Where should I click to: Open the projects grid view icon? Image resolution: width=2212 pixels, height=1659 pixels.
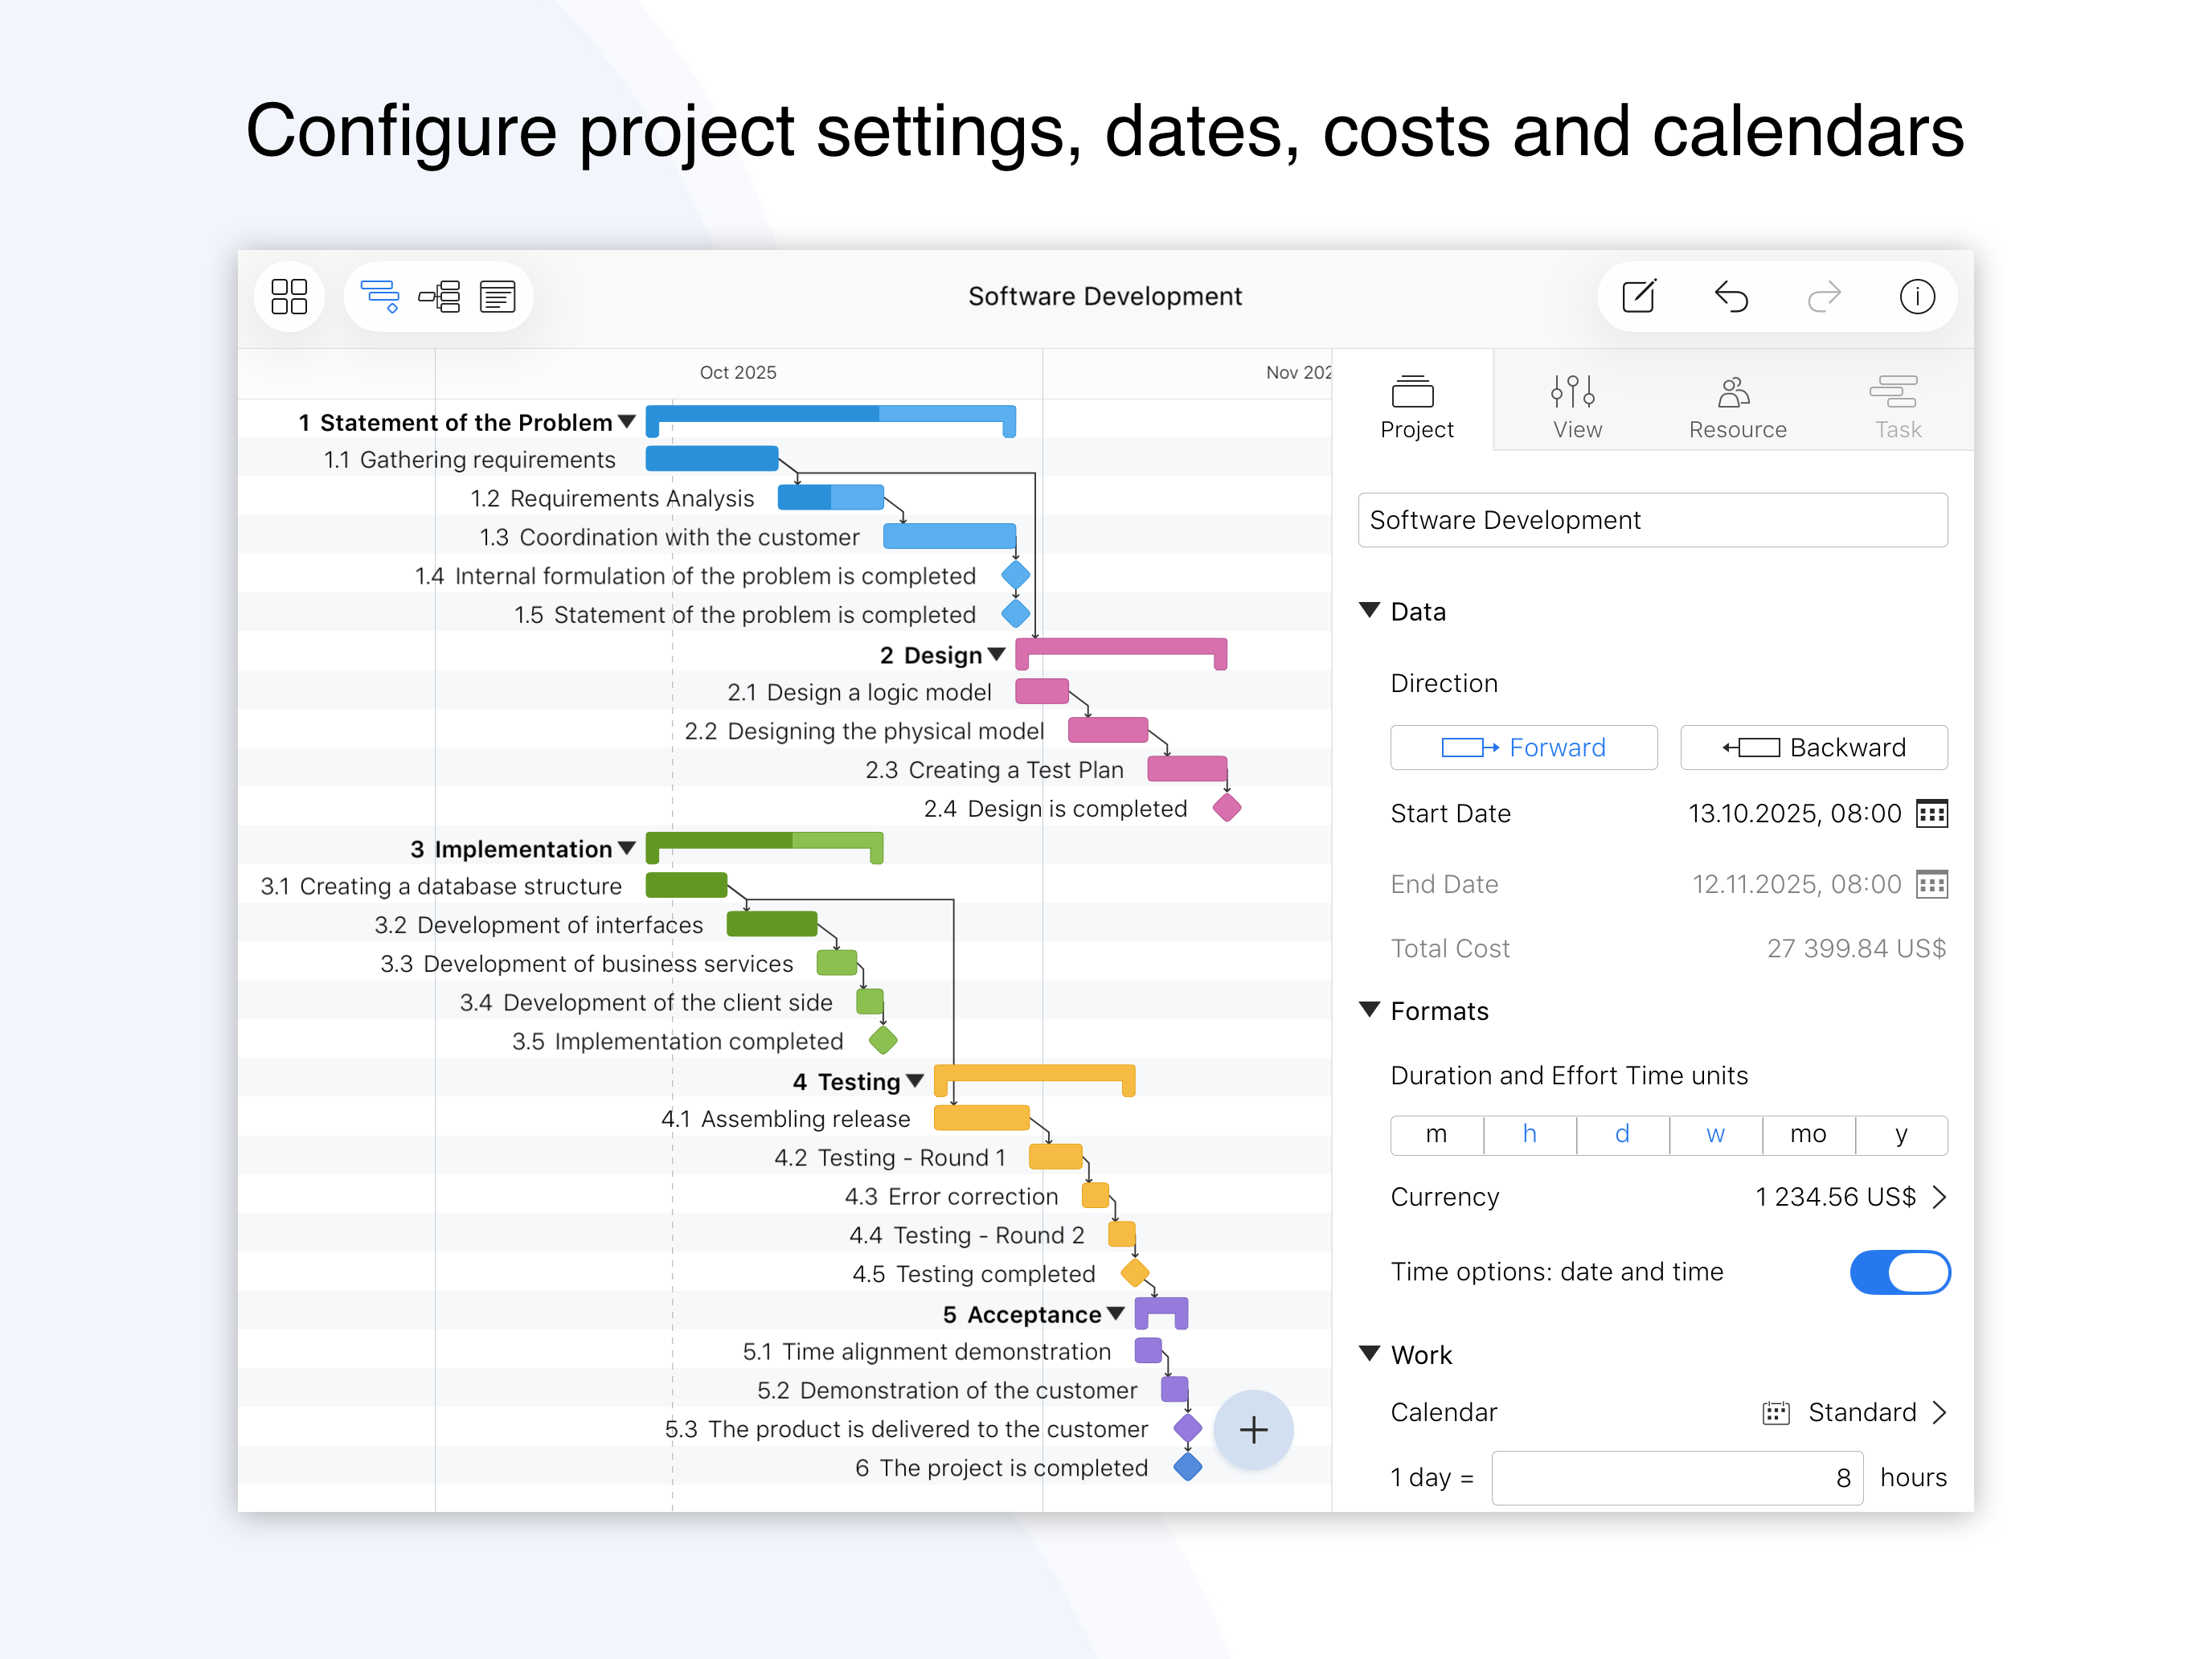click(289, 296)
